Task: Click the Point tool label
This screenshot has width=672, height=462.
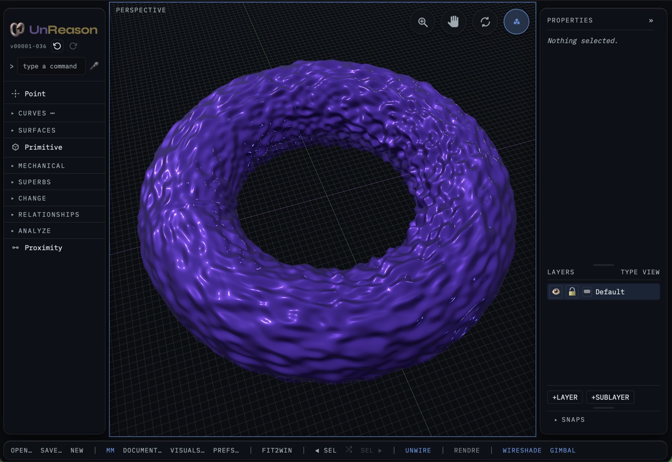Action: (35, 94)
